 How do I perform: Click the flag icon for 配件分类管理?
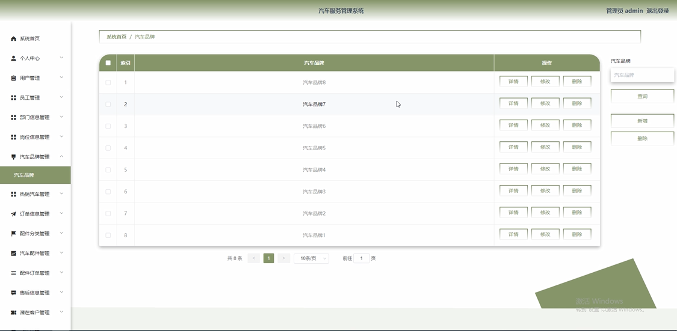[x=13, y=234]
